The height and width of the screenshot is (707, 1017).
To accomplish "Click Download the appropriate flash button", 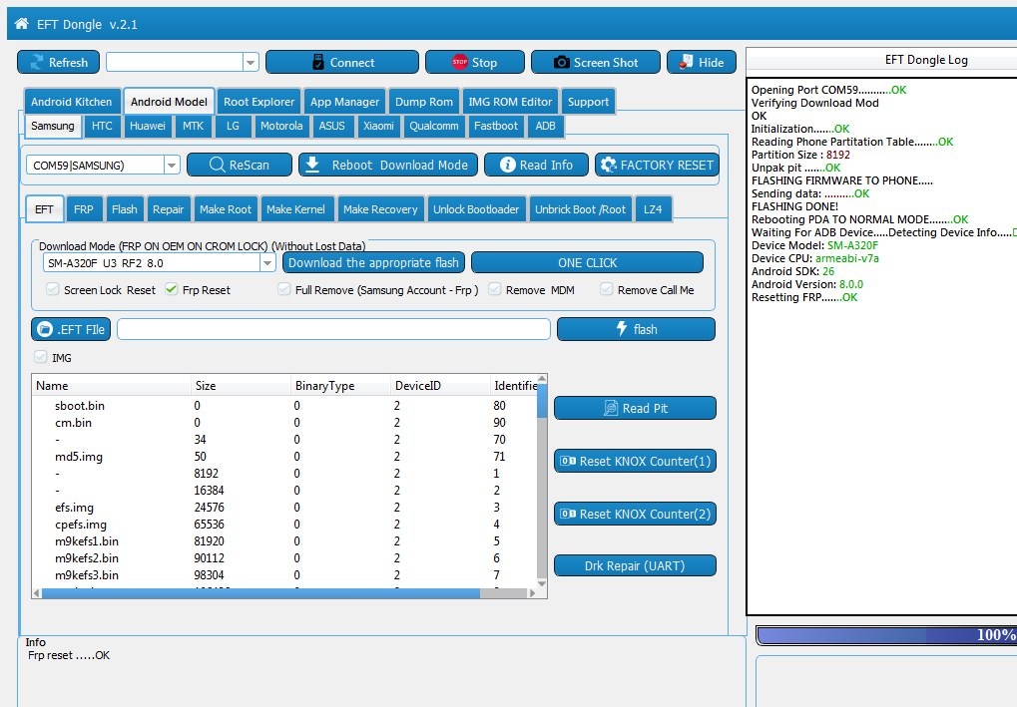I will point(373,262).
